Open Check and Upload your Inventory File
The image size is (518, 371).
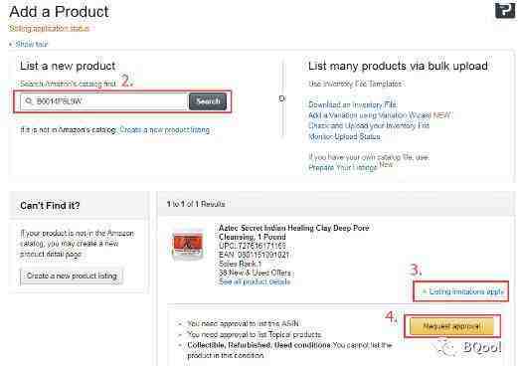369,125
